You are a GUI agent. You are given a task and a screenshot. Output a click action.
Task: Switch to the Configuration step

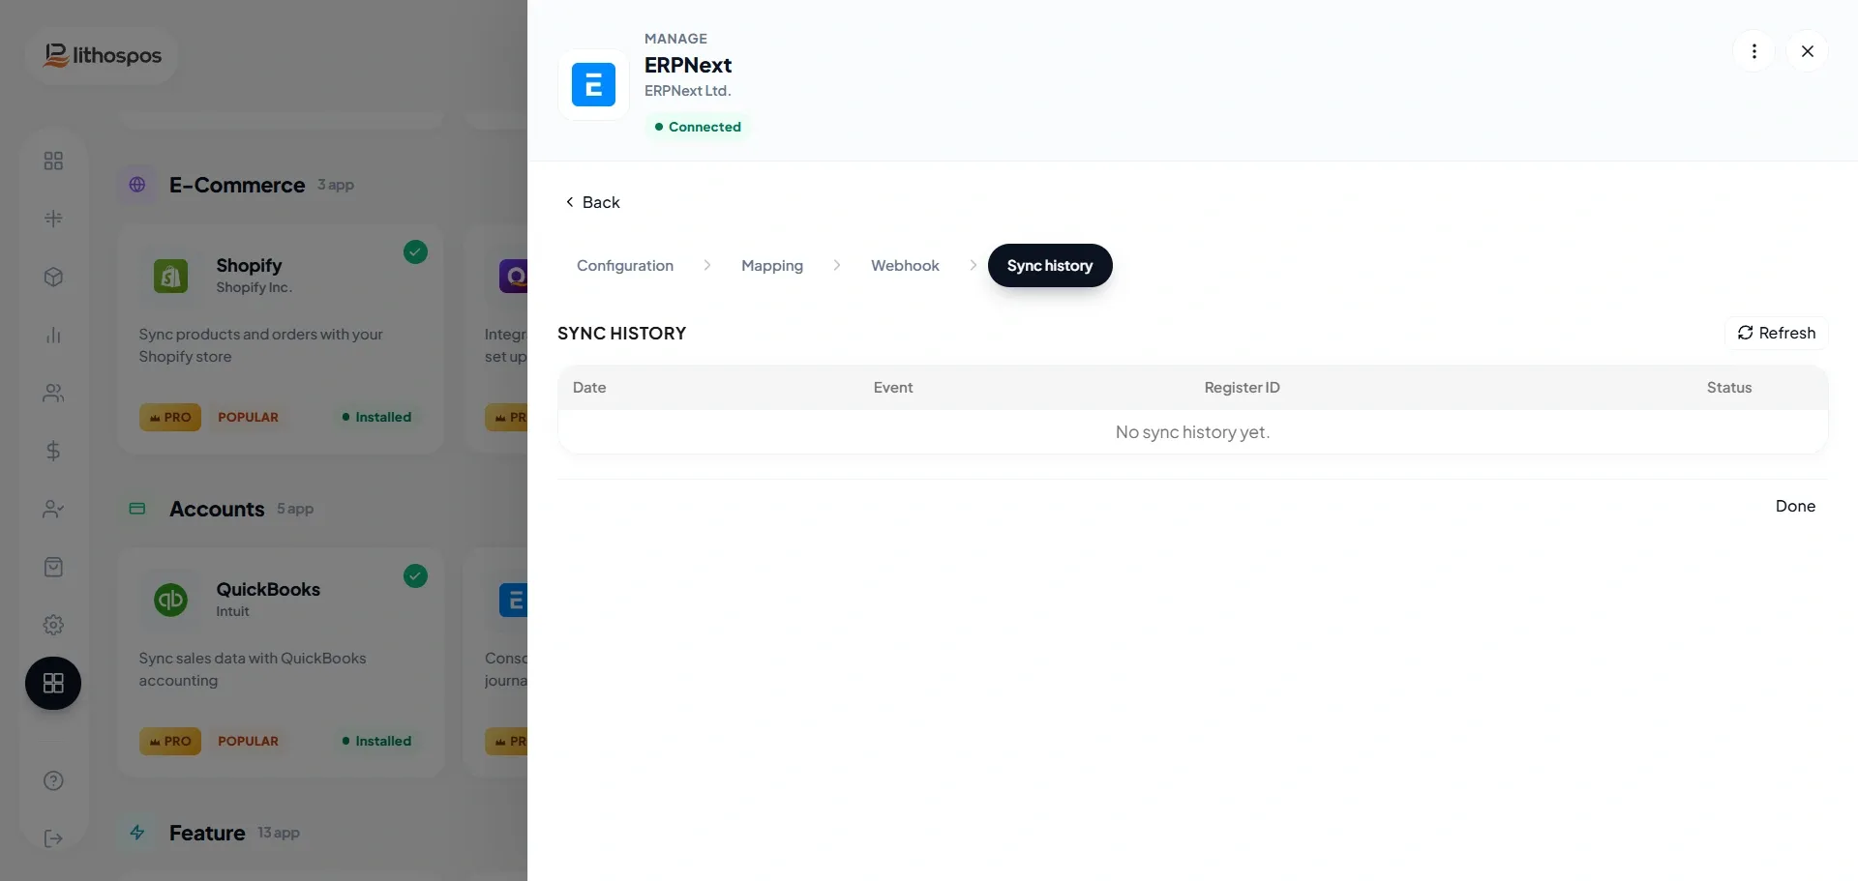coord(625,265)
